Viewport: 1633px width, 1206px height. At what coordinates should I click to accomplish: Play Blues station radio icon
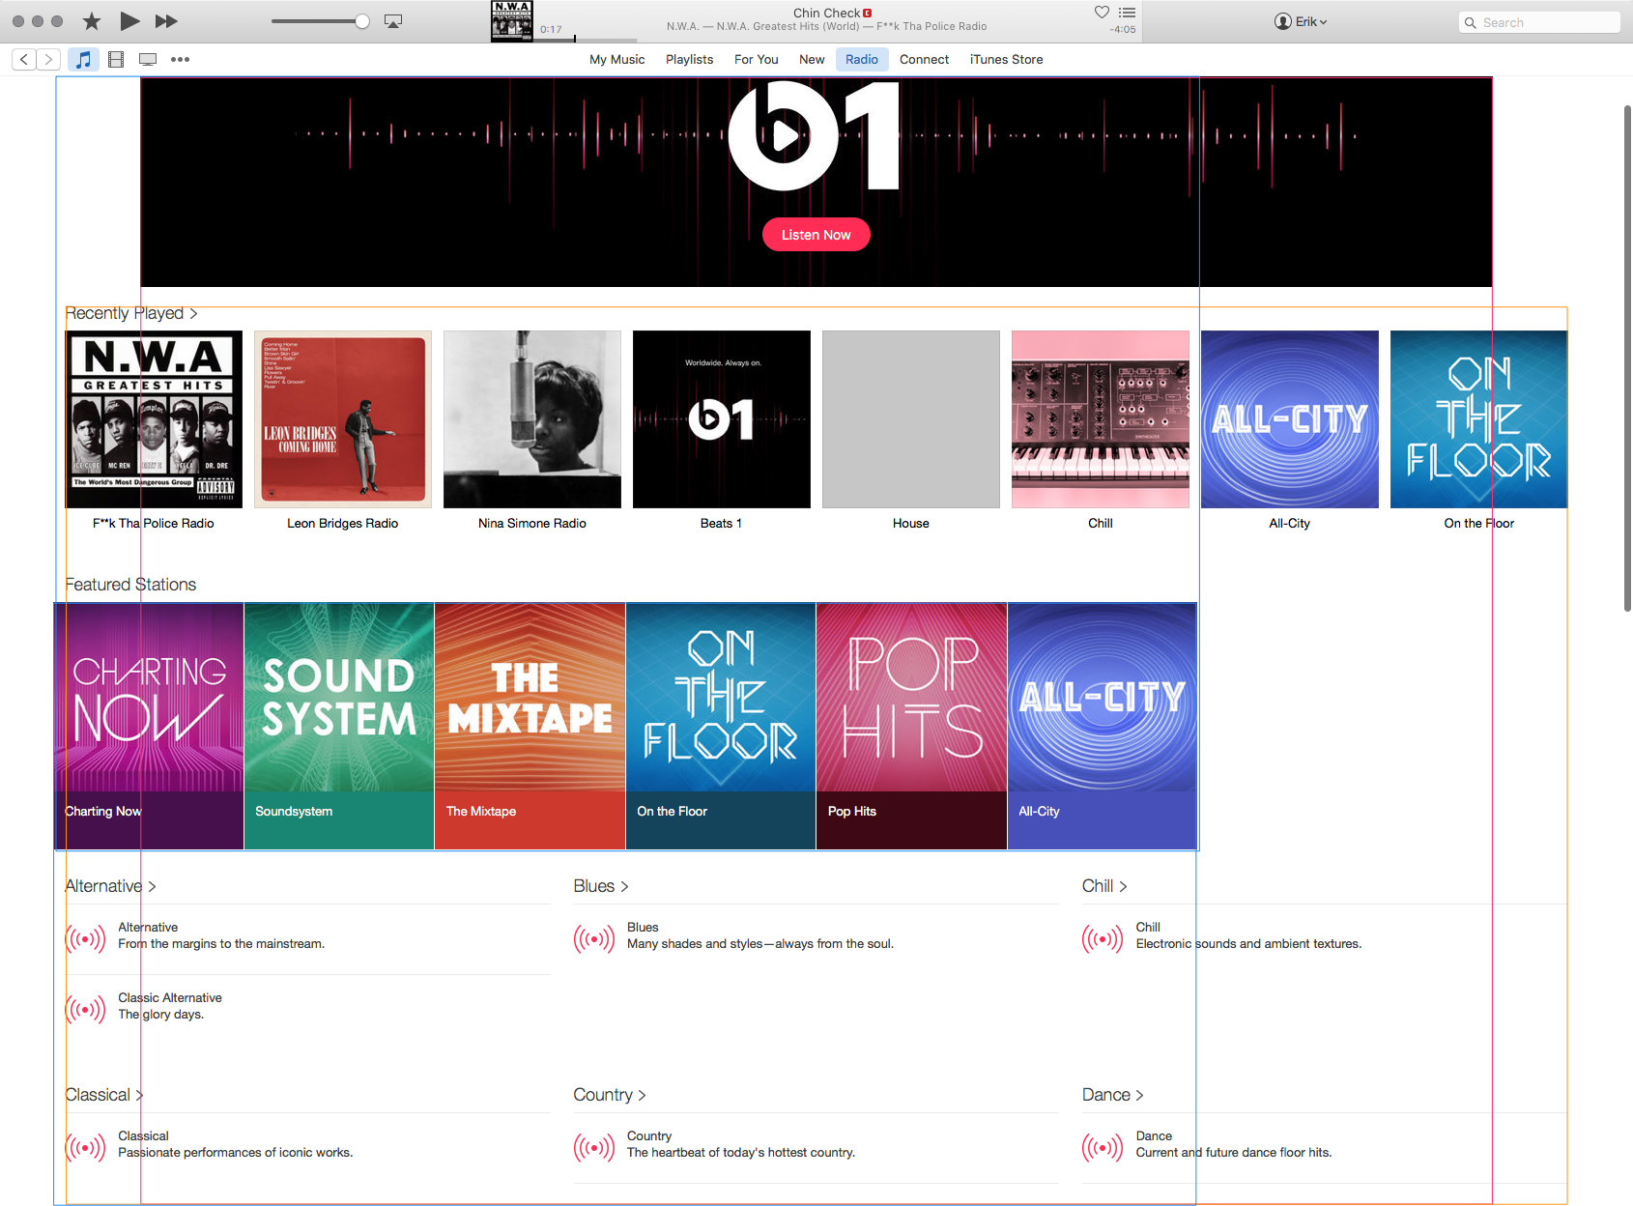594,938
